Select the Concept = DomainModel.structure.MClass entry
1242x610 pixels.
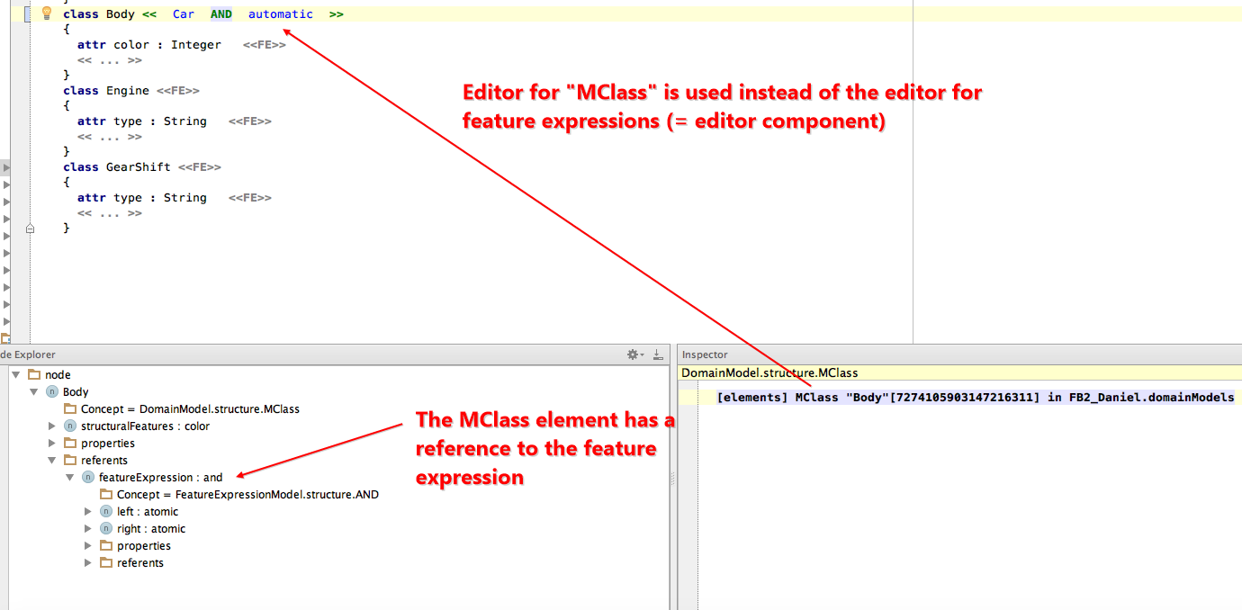pyautogui.click(x=191, y=409)
